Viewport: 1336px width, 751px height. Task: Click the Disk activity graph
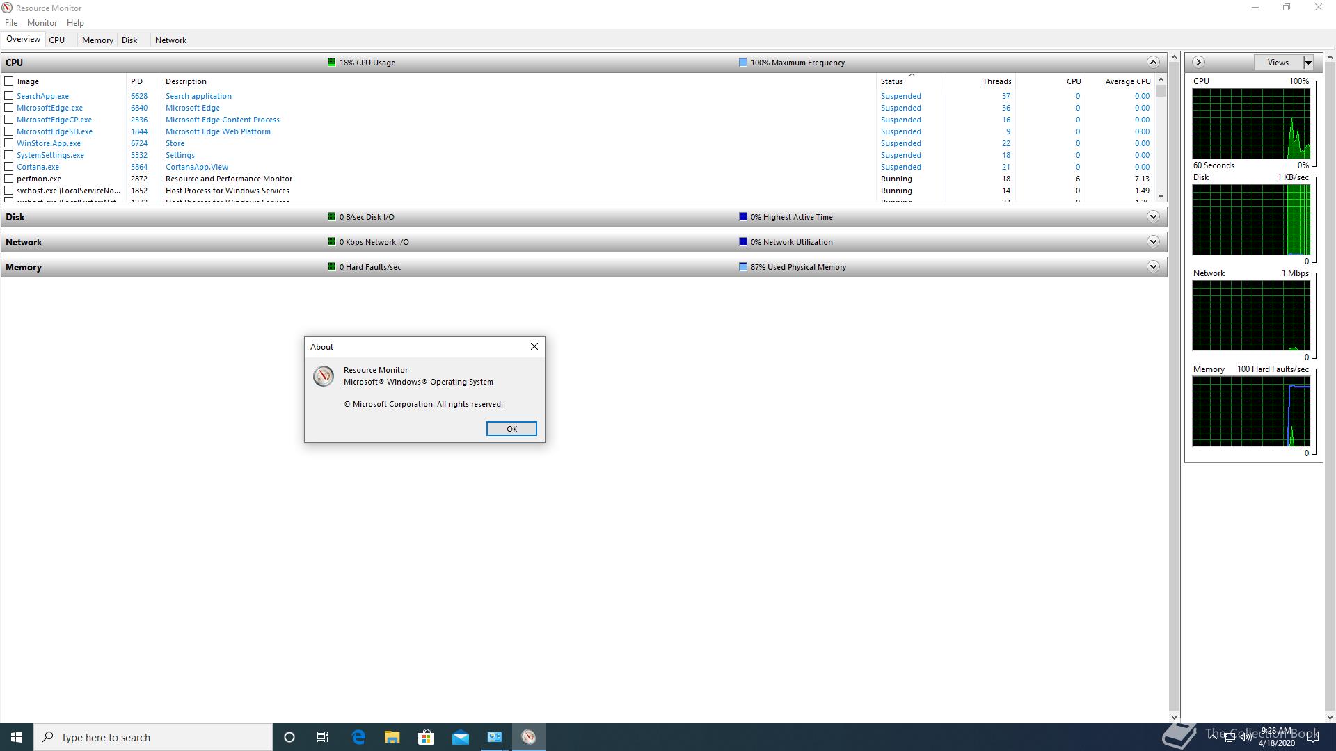1251,220
